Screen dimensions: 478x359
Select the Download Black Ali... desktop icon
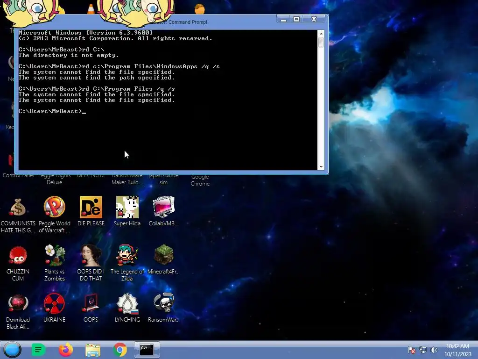(x=18, y=312)
